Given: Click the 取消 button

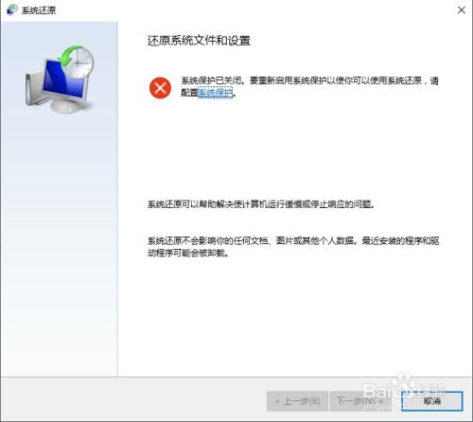Looking at the screenshot, I should 431,401.
